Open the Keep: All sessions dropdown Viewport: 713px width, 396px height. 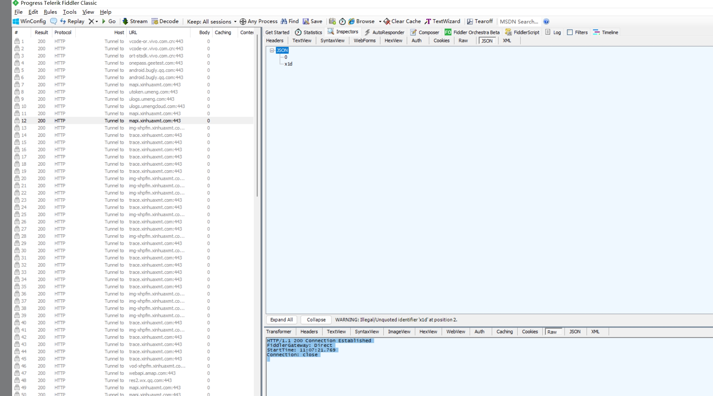pyautogui.click(x=211, y=21)
